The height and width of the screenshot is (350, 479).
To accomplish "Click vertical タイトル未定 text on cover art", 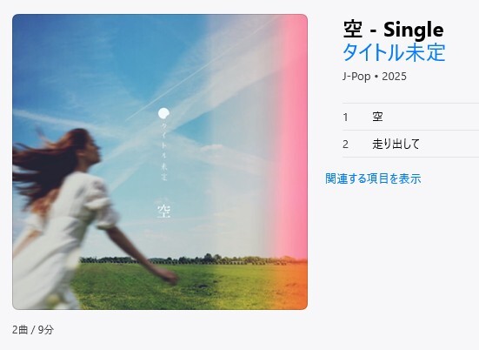I will tap(164, 151).
